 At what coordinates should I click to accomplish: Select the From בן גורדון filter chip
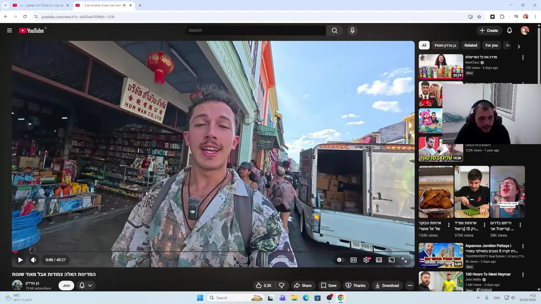click(445, 45)
